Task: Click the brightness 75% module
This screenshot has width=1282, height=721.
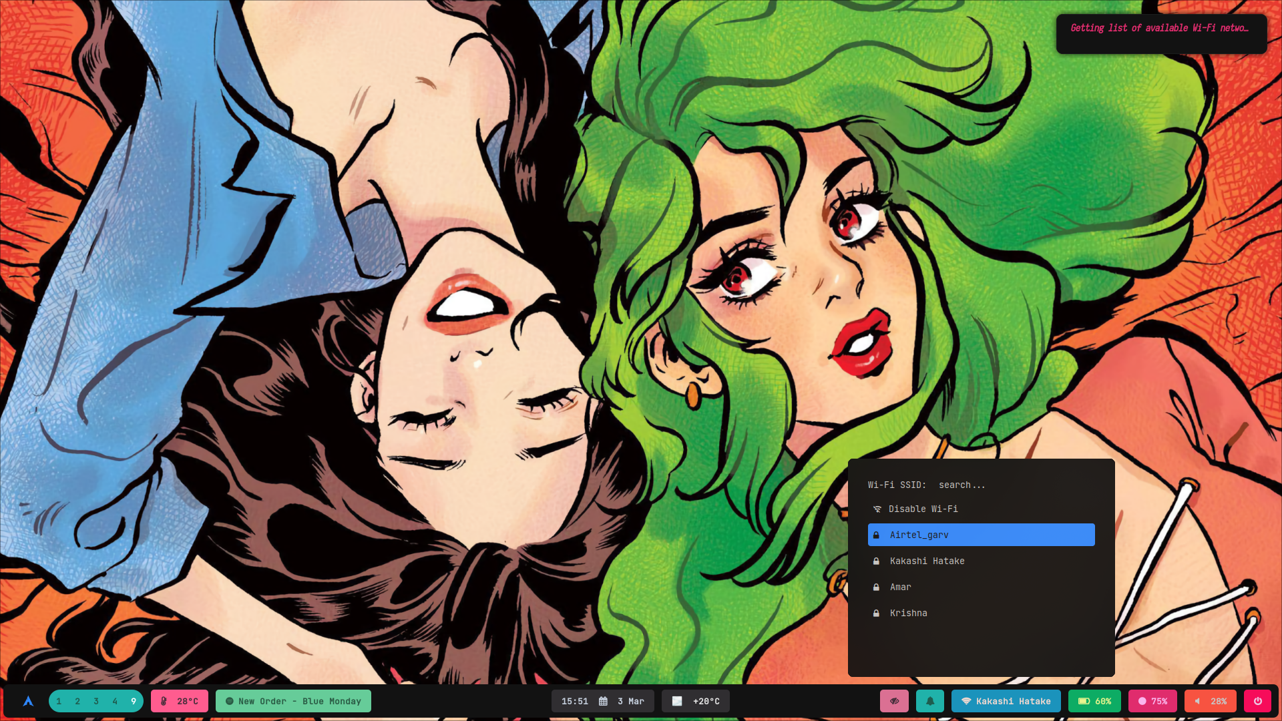Action: [1152, 701]
